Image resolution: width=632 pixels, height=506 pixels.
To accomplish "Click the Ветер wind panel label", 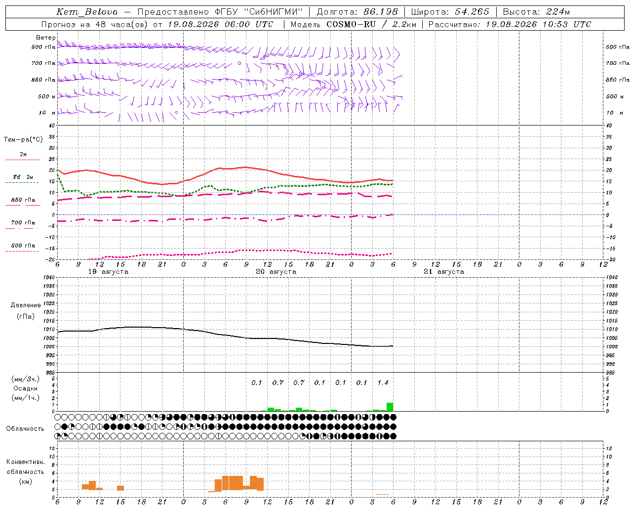I will (46, 38).
